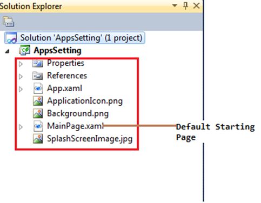This screenshot has width=261, height=203.
Task: Click the Background.png image icon
Action: click(38, 113)
